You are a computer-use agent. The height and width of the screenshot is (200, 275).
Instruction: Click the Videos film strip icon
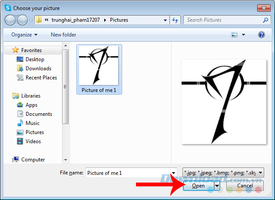pyautogui.click(x=20, y=141)
